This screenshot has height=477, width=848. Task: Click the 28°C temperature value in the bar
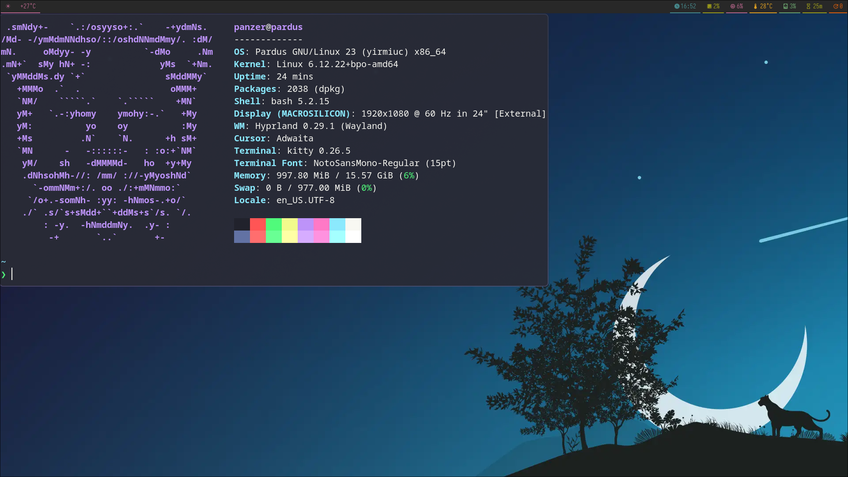(766, 6)
